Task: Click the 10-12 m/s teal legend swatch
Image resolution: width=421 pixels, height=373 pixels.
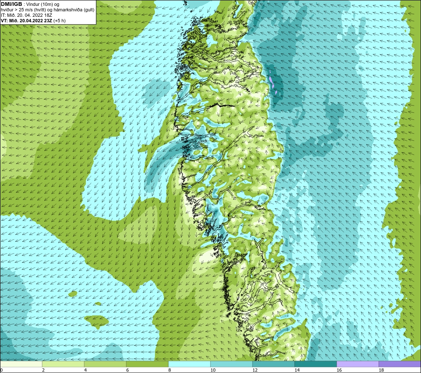Action: [x=232, y=364]
